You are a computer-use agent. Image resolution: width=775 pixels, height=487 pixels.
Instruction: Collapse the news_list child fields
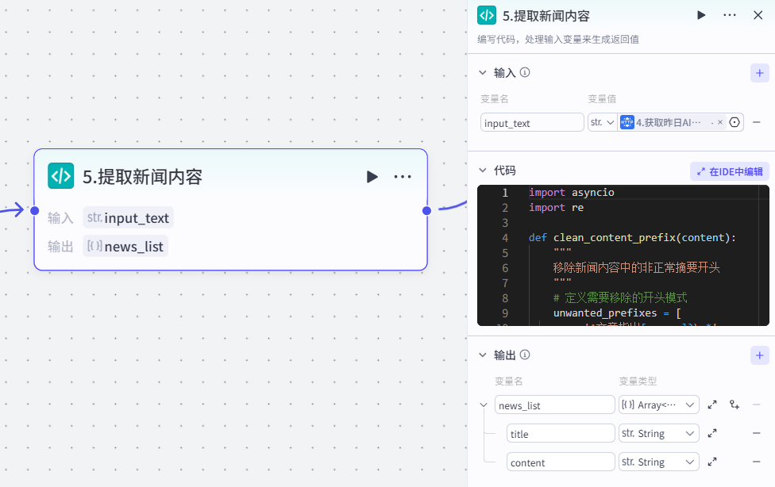click(483, 405)
